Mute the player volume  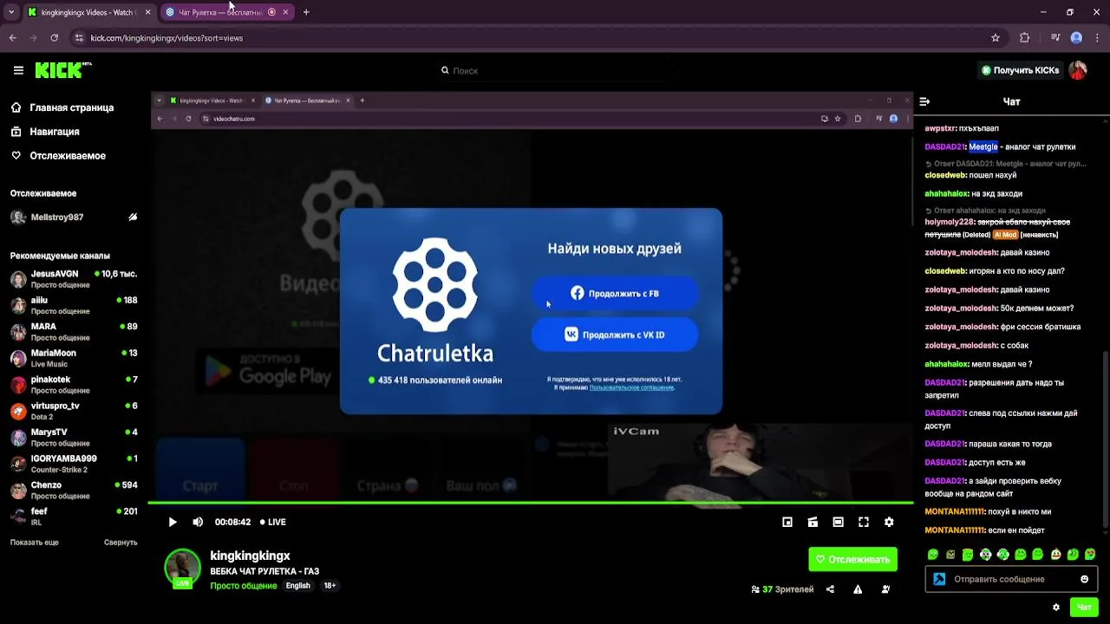click(x=198, y=522)
